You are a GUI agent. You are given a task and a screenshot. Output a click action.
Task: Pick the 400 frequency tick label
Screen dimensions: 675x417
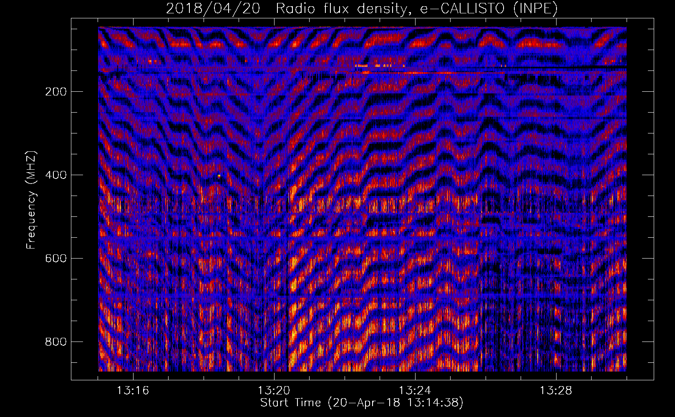point(56,175)
